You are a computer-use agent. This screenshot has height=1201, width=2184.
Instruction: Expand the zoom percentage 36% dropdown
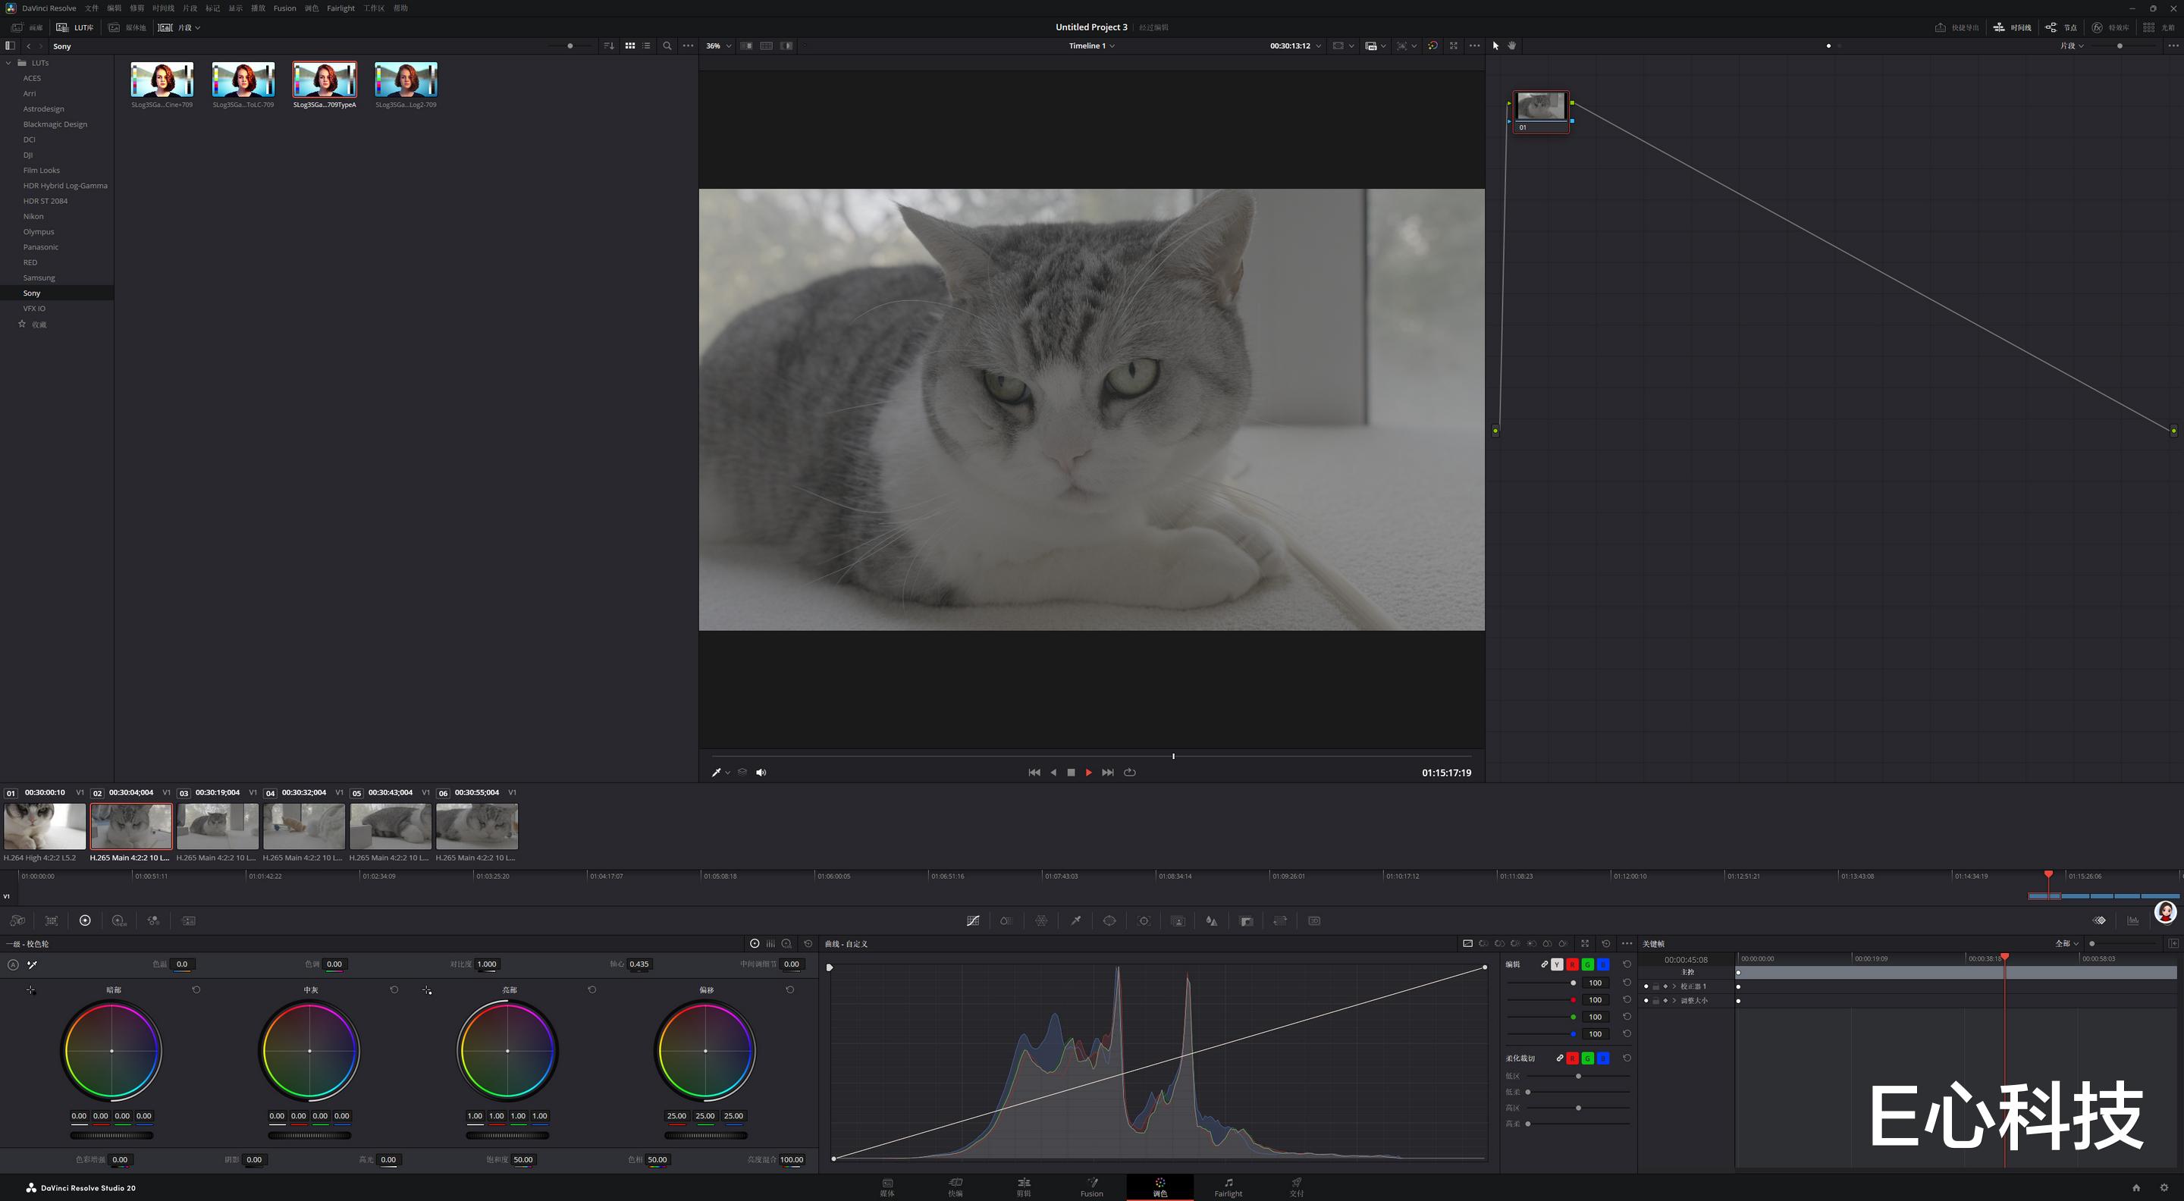pyautogui.click(x=719, y=45)
